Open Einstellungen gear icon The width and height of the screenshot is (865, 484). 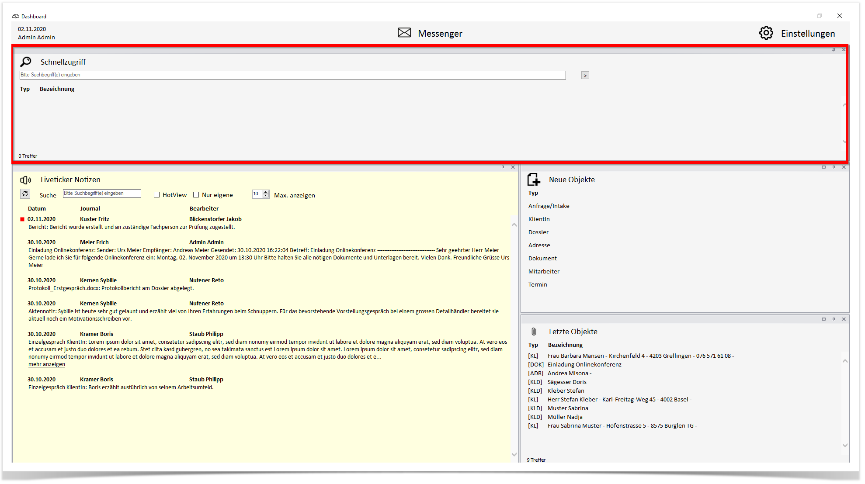[766, 33]
